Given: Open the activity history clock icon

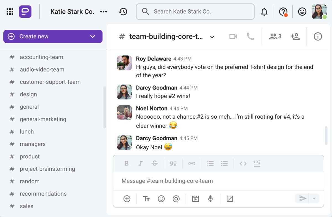Looking at the screenshot, I should (x=123, y=12).
